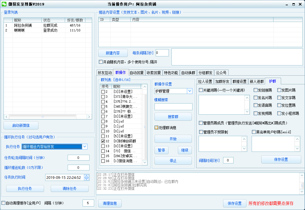This screenshot has width=305, height=210.
Task: Open the 加群好友 tab
Action: click(x=222, y=81)
